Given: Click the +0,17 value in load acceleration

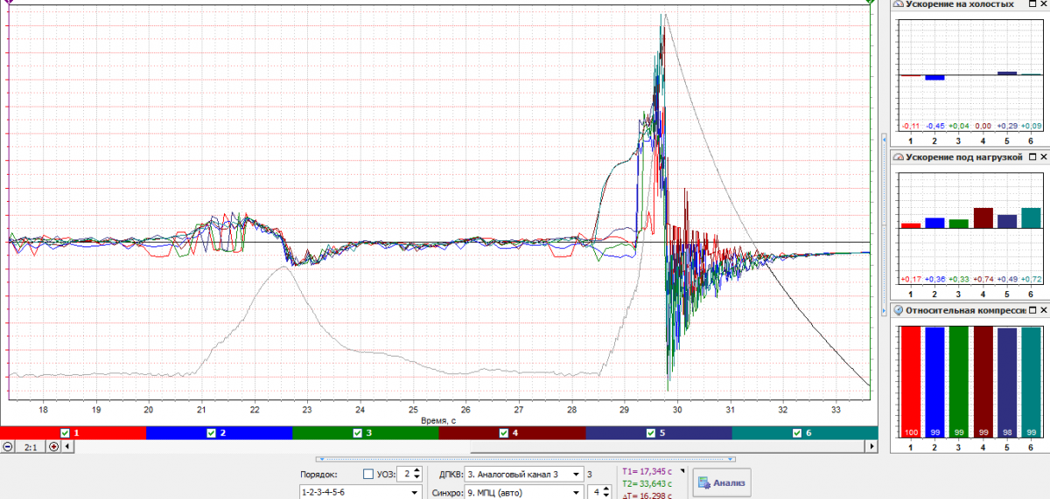Looking at the screenshot, I should pos(910,280).
